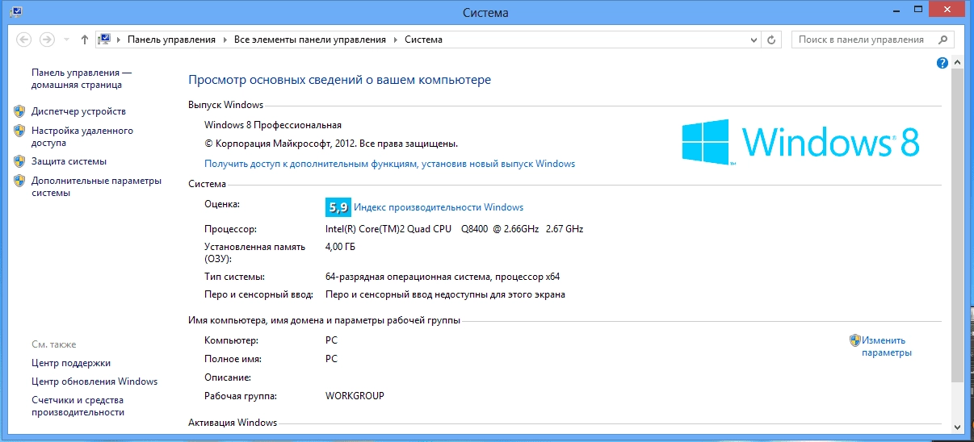The height and width of the screenshot is (442, 974).
Task: Open Центр поддержки link
Action: pos(71,363)
